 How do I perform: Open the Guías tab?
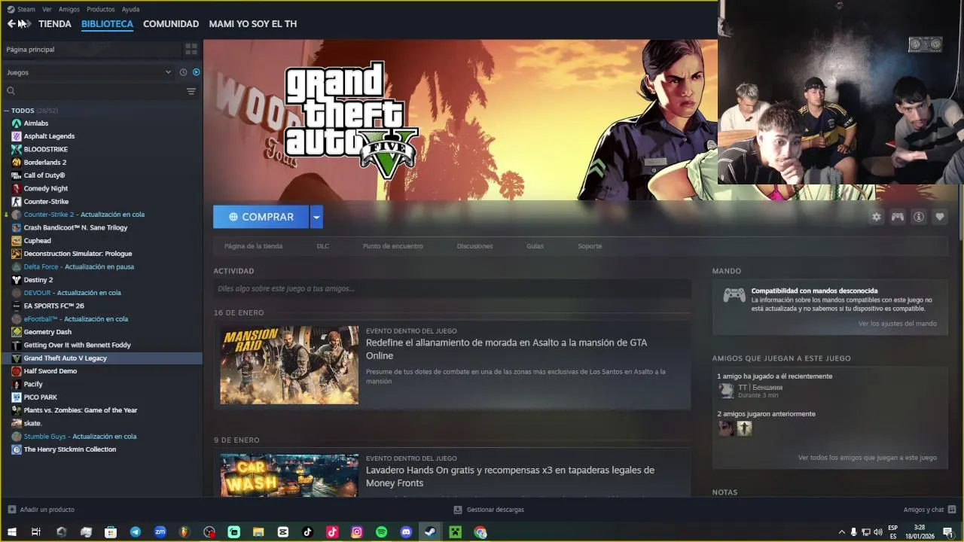click(535, 246)
